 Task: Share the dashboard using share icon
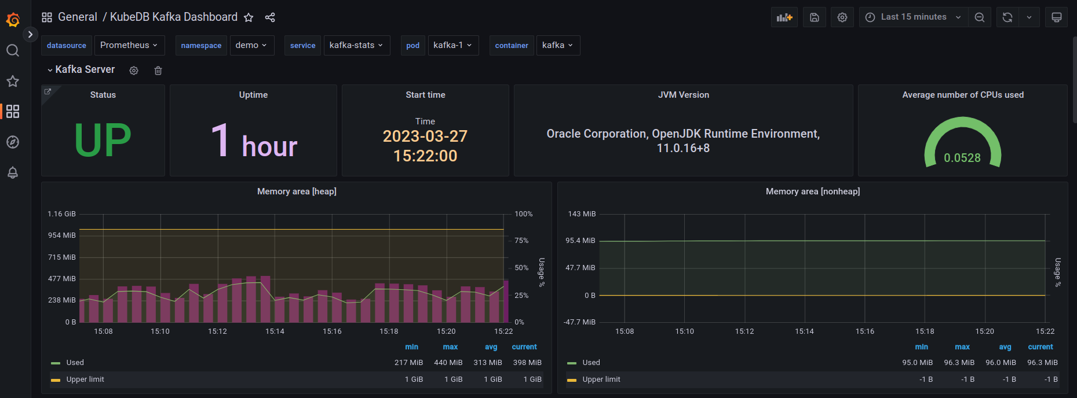[x=270, y=17]
